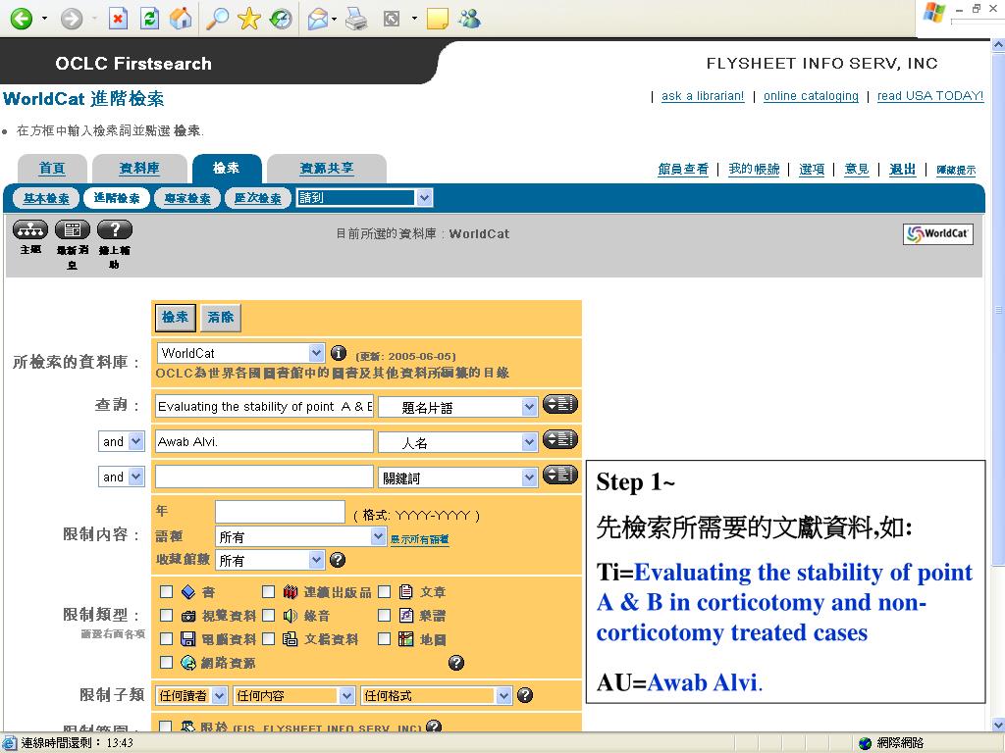Click the Subjects hierarchy icon
The width and height of the screenshot is (1005, 753).
point(30,229)
